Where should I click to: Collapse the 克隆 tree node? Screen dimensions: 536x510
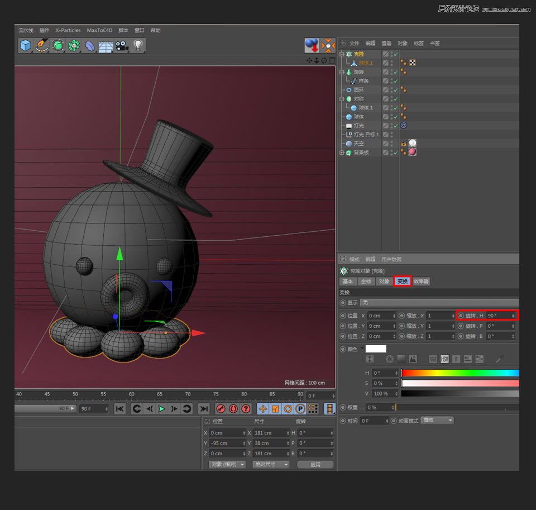pyautogui.click(x=342, y=54)
